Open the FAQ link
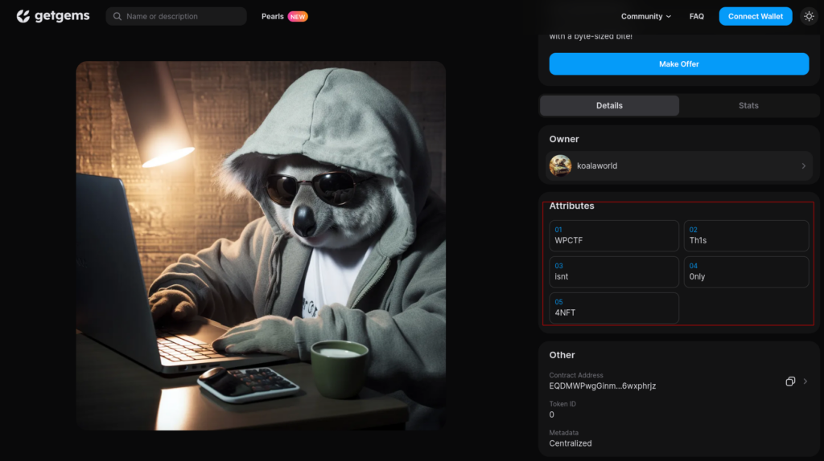 (x=696, y=16)
